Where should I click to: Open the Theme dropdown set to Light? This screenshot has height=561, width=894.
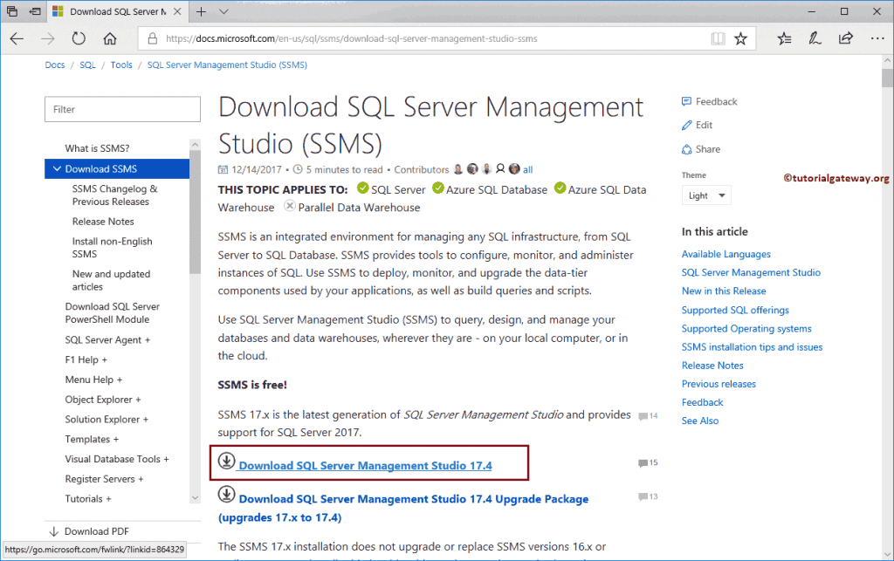pos(705,195)
